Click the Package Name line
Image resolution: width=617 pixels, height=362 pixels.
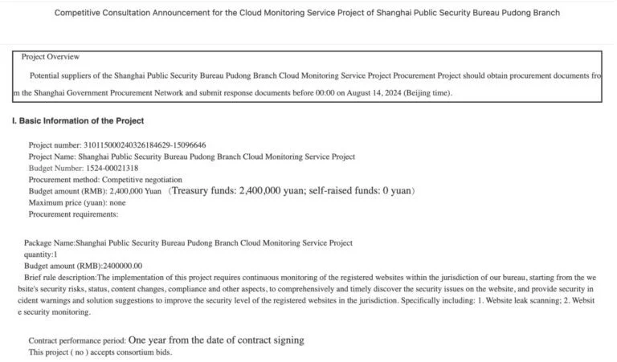[188, 243]
